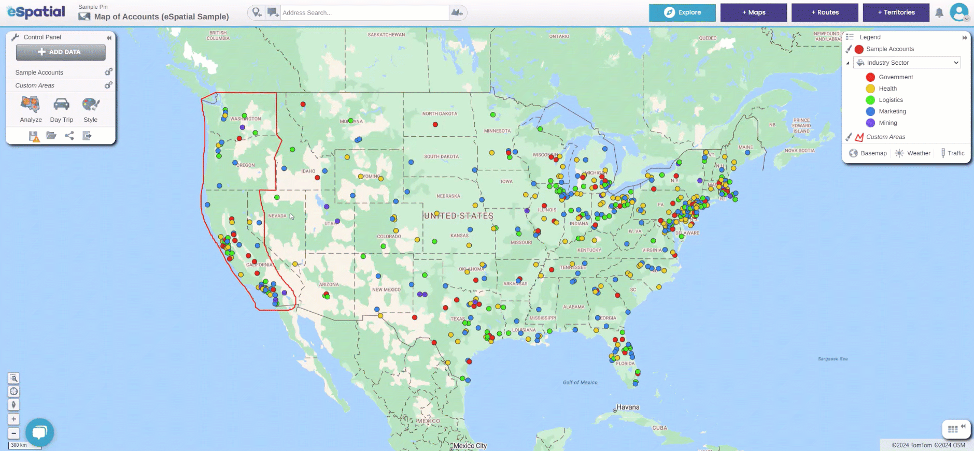This screenshot has width=974, height=451.
Task: Click the Mining purple color swatch
Action: pyautogui.click(x=870, y=123)
